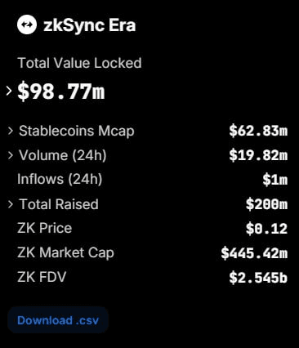Click the Total Value Locked label

(79, 63)
